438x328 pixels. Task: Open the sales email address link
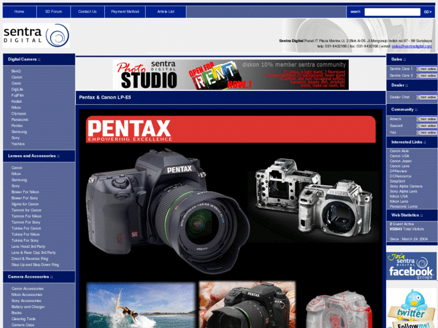click(x=411, y=46)
